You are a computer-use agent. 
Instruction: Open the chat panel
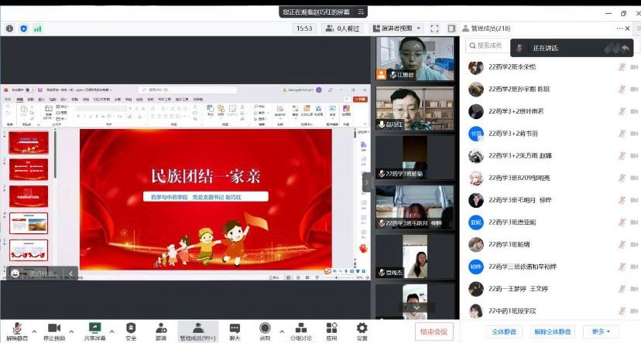click(x=235, y=328)
